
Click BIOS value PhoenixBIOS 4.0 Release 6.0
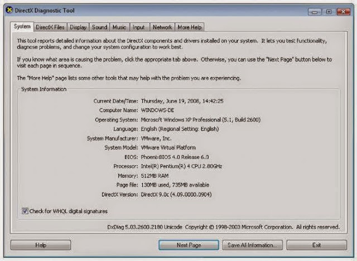tap(175, 157)
